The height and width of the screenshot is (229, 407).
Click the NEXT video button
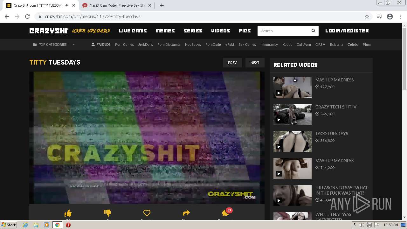click(x=255, y=63)
